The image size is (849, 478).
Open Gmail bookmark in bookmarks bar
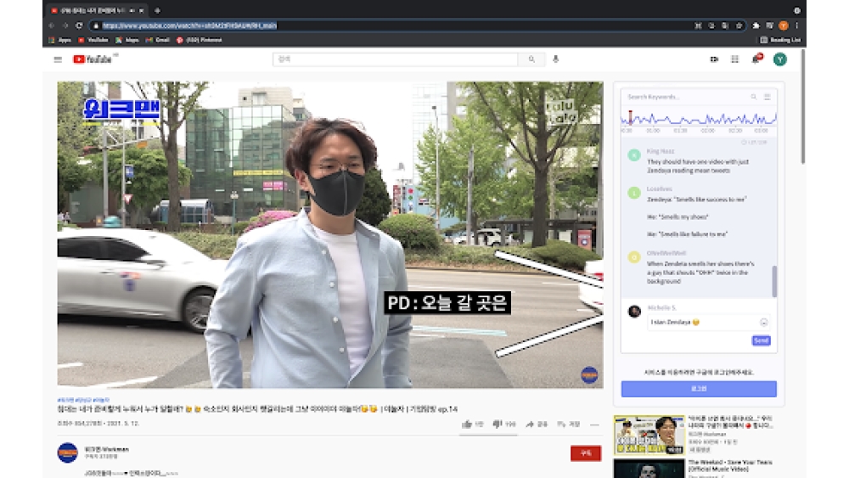click(x=158, y=40)
